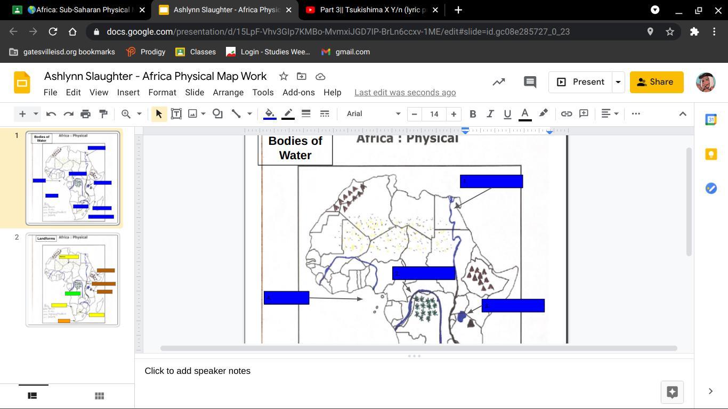
Task: Open the text alignment dropdown
Action: (609, 113)
